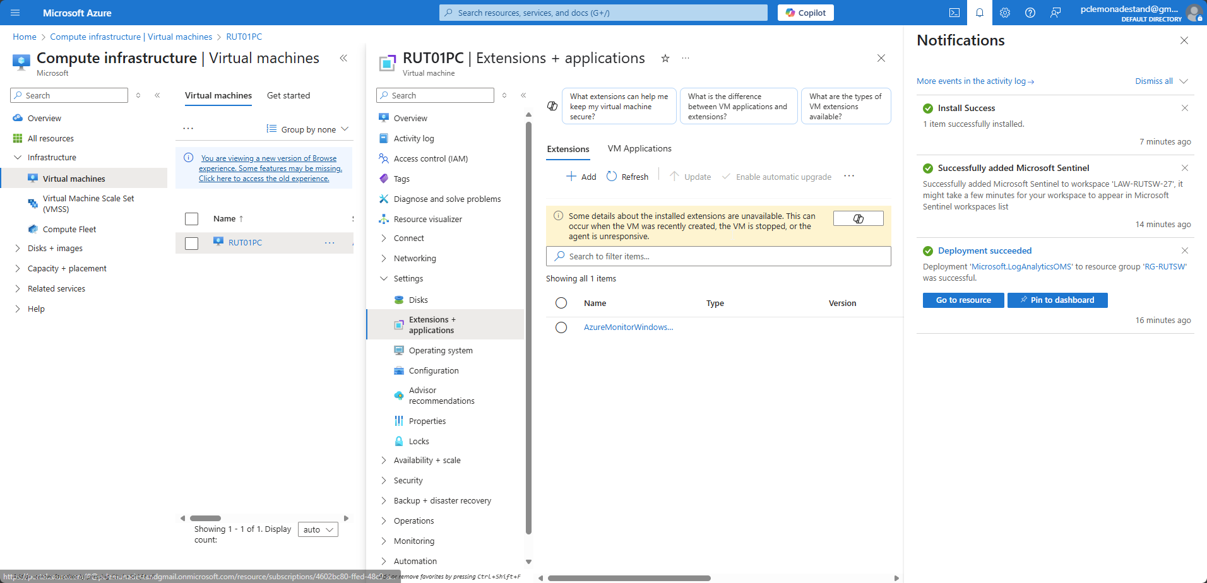Open Advisor recommendations
Viewport: 1207px width, 583px height.
point(441,396)
